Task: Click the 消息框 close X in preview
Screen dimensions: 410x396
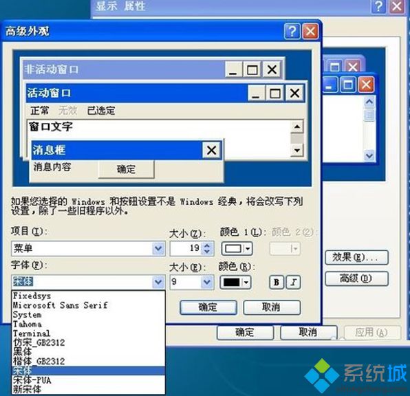Action: click(211, 151)
